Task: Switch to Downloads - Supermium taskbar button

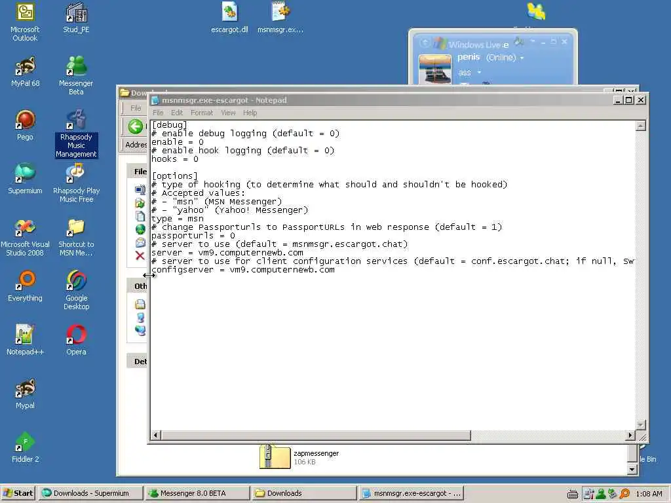Action: [x=90, y=493]
